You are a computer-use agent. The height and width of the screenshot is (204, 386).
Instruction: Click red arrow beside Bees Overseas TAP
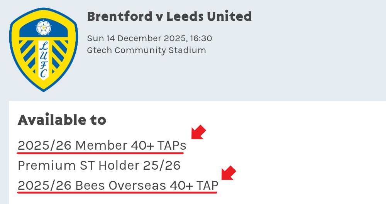tap(228, 174)
